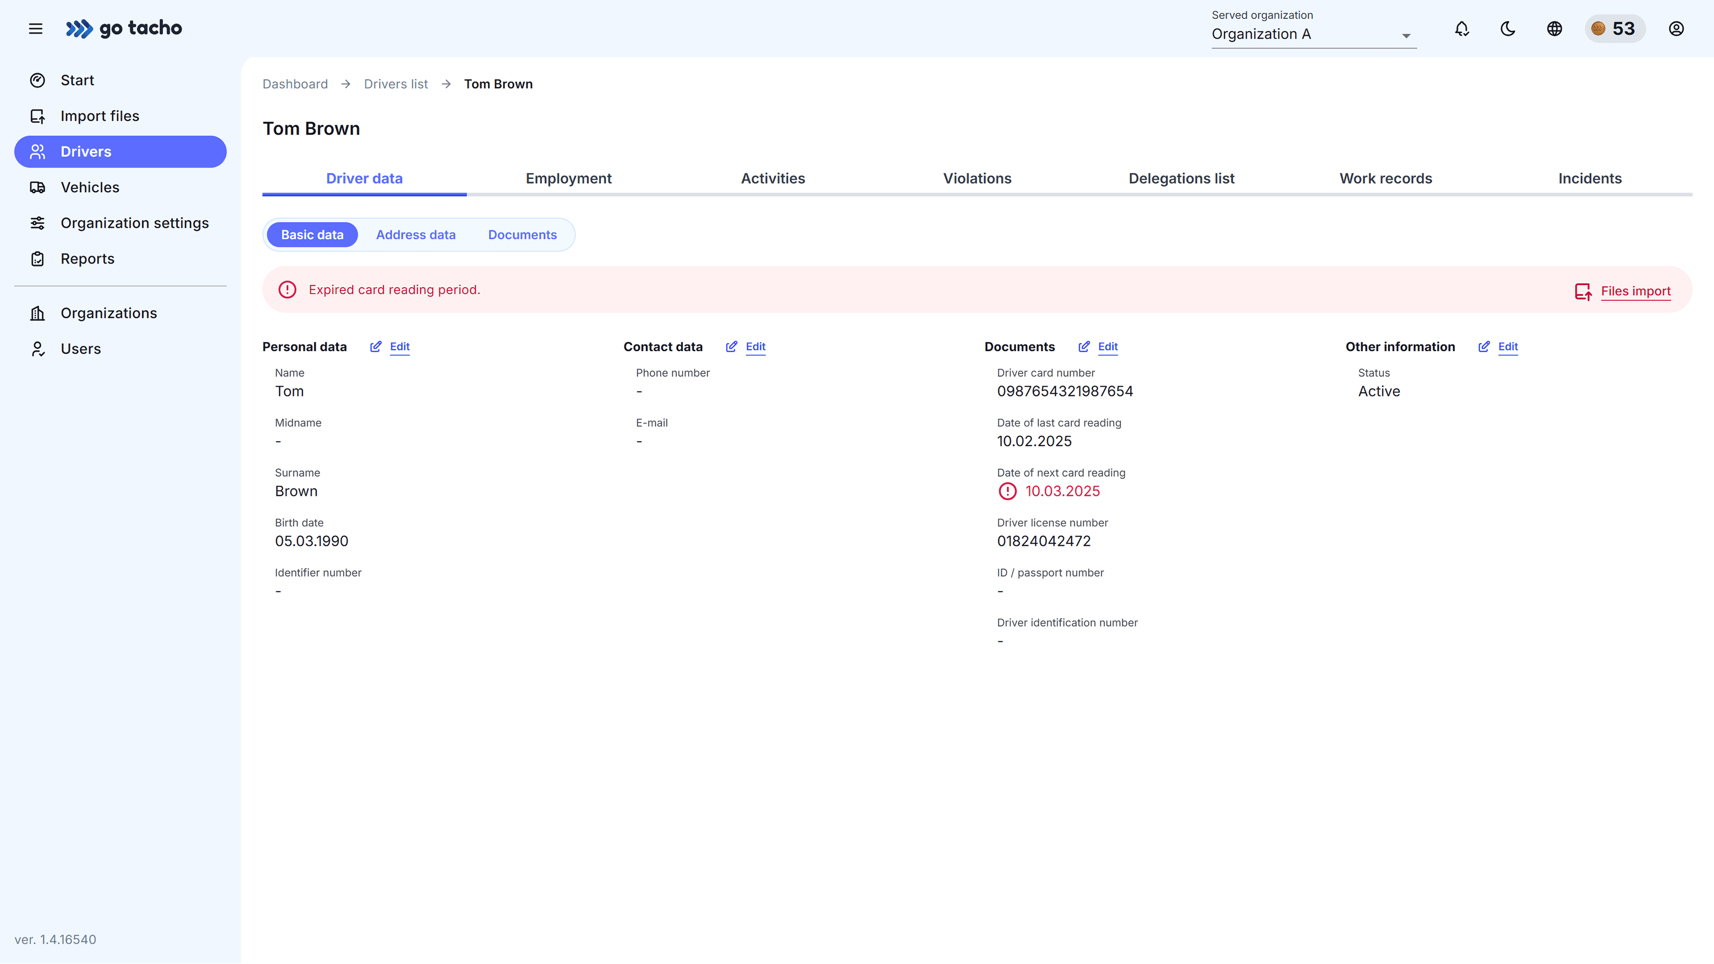This screenshot has height=964, width=1714.
Task: Check the coin balance counter 53
Action: click(1615, 29)
